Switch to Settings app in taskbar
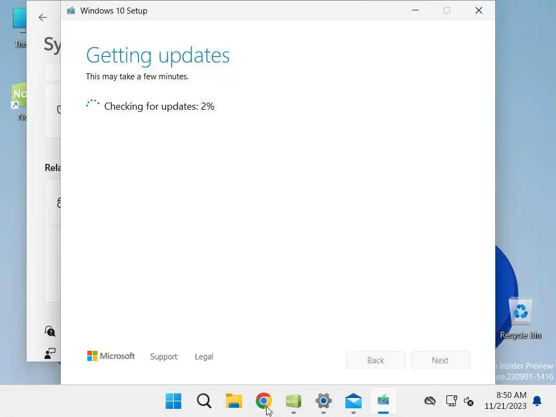This screenshot has height=417, width=556. (324, 401)
